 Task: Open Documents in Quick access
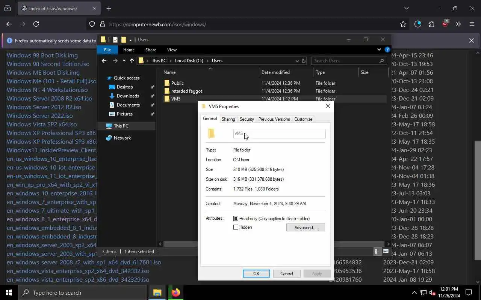coord(128,105)
